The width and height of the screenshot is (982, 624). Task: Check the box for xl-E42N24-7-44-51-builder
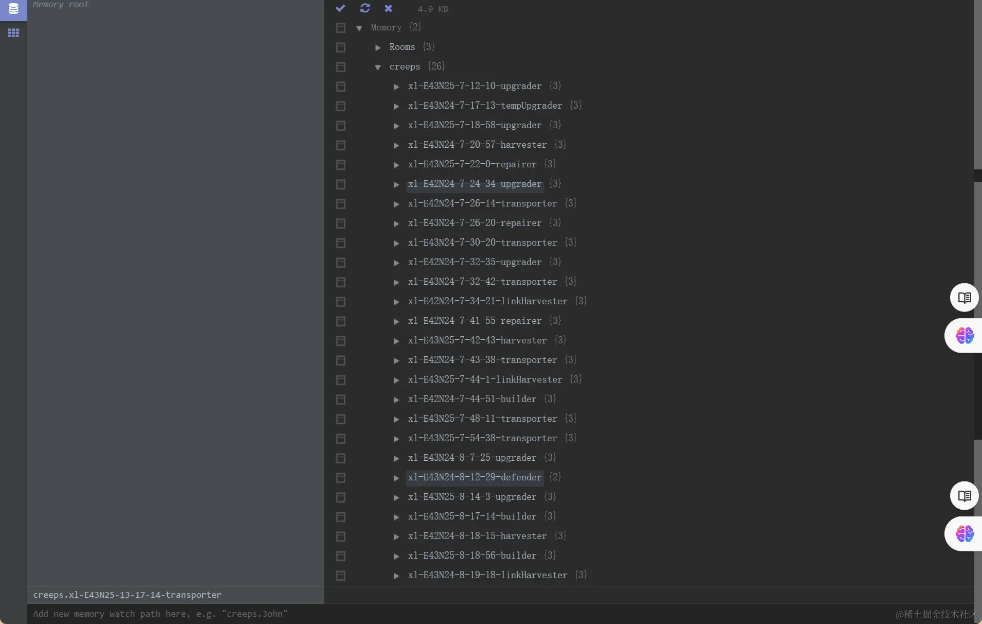341,400
